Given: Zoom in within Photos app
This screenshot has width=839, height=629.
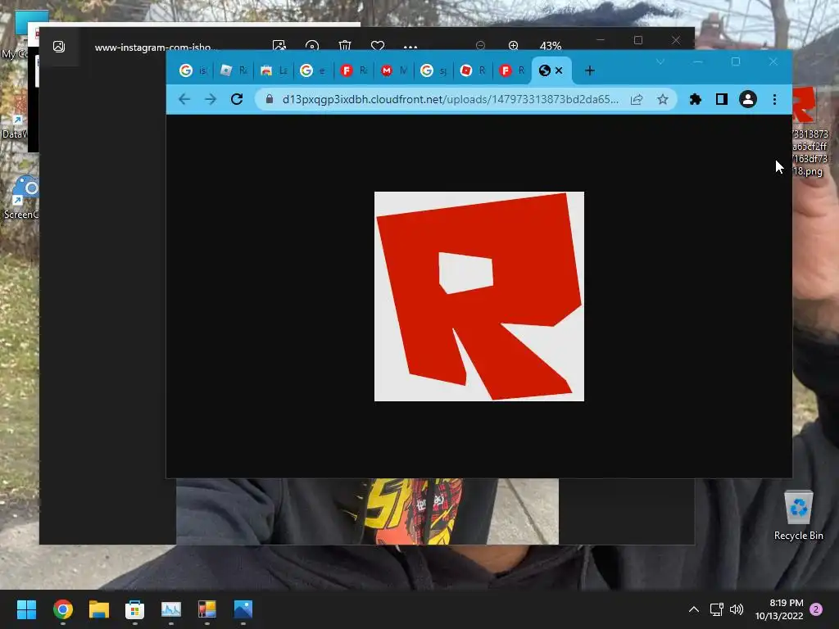Looking at the screenshot, I should (x=513, y=46).
